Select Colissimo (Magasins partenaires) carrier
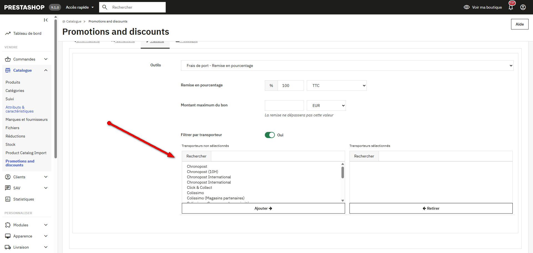This screenshot has width=533, height=253. point(215,198)
